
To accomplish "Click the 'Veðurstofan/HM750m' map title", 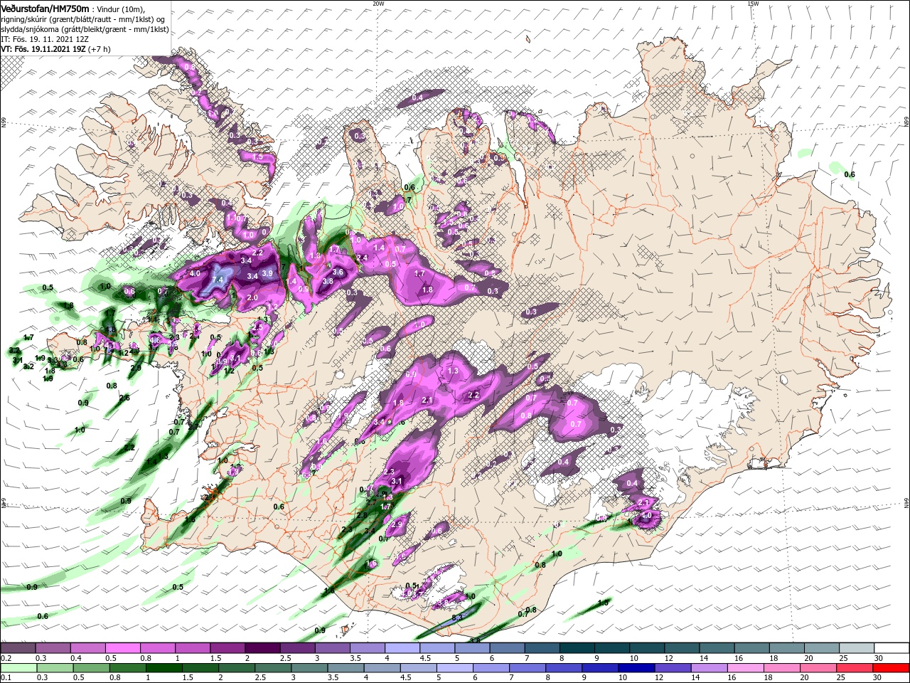I will pos(45,8).
